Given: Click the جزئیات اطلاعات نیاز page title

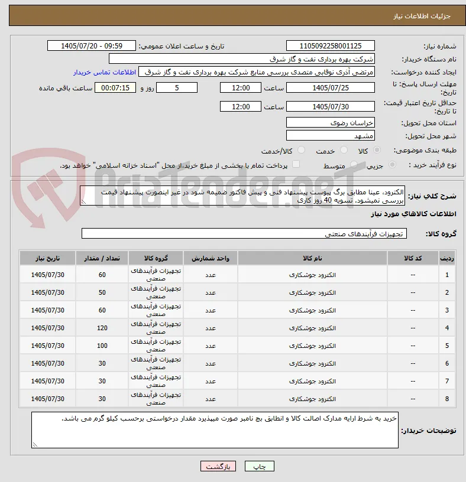Looking at the screenshot, I should pos(422,16).
